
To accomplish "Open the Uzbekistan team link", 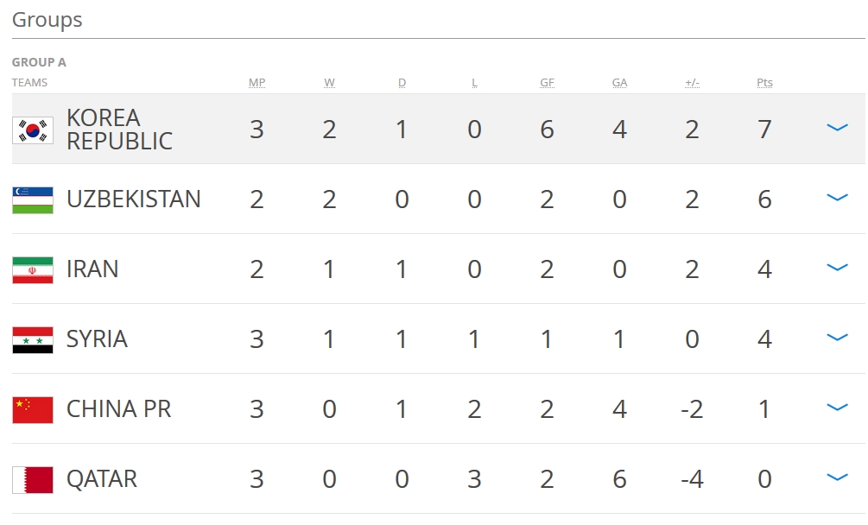I will [133, 199].
